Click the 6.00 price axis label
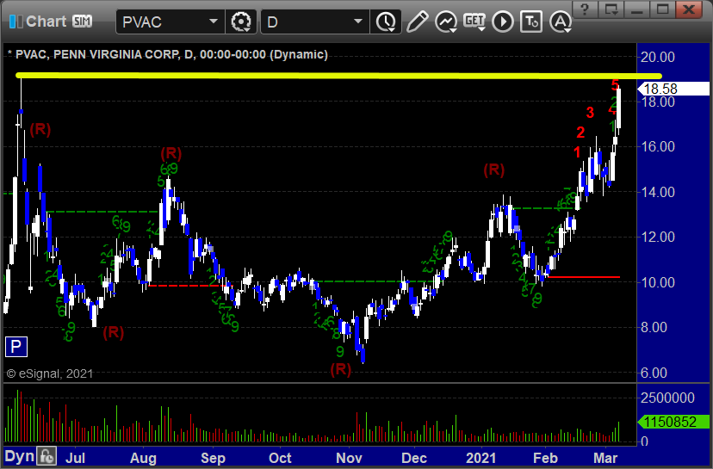The width and height of the screenshot is (713, 469). click(x=654, y=373)
